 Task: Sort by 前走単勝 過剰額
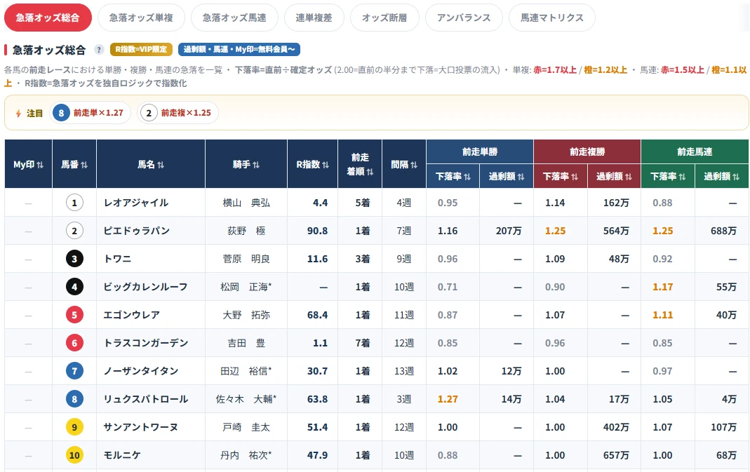pos(507,177)
